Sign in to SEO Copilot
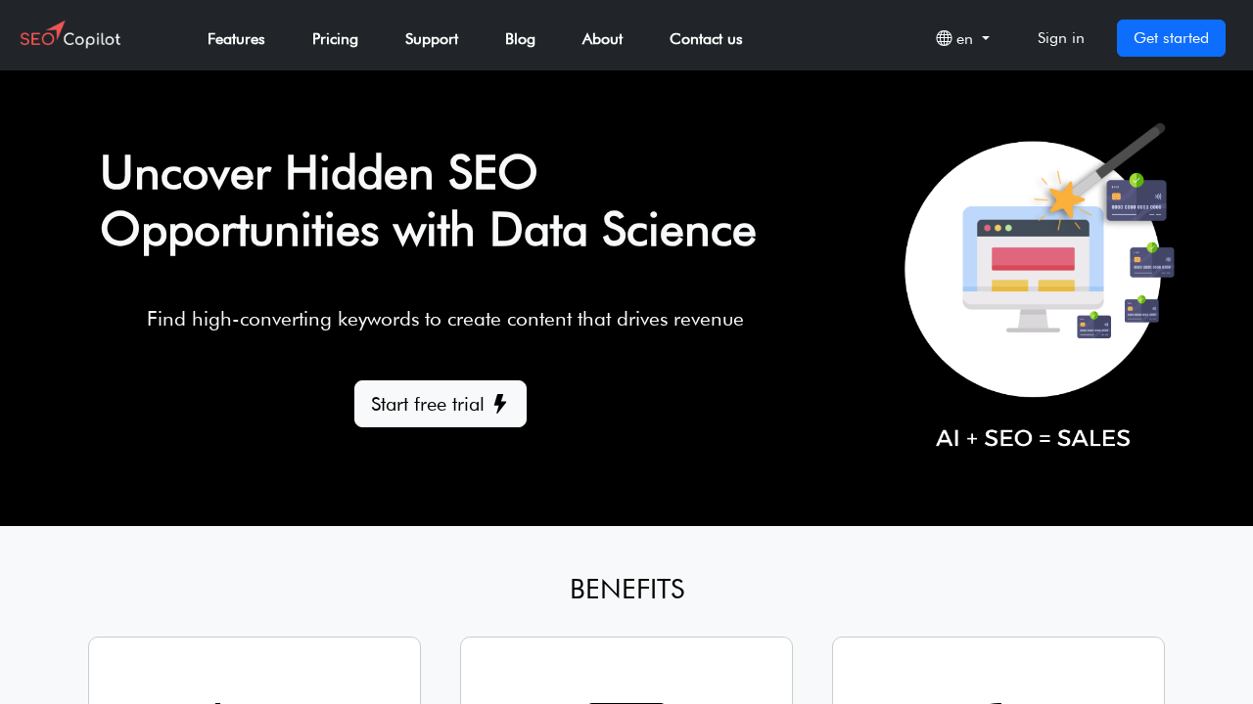Image resolution: width=1253 pixels, height=704 pixels. 1060,38
